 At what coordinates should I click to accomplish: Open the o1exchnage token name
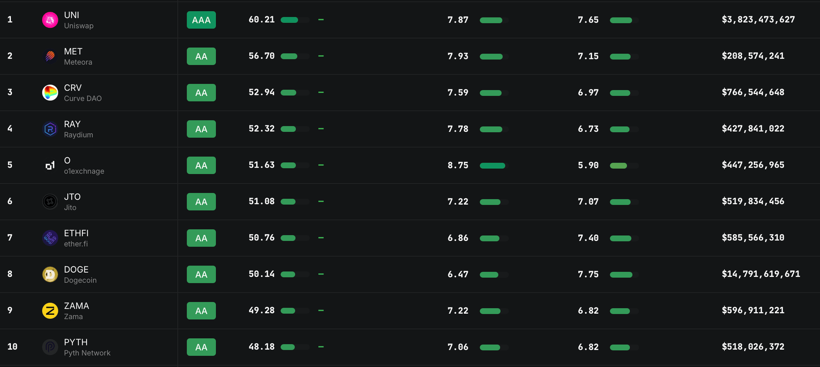(x=84, y=171)
